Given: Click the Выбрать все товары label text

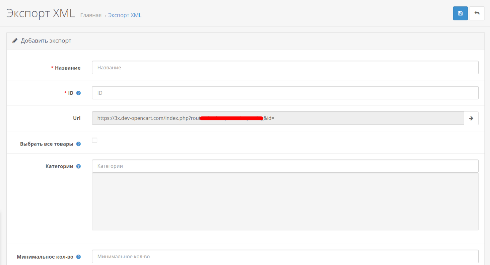Looking at the screenshot, I should tap(47, 144).
